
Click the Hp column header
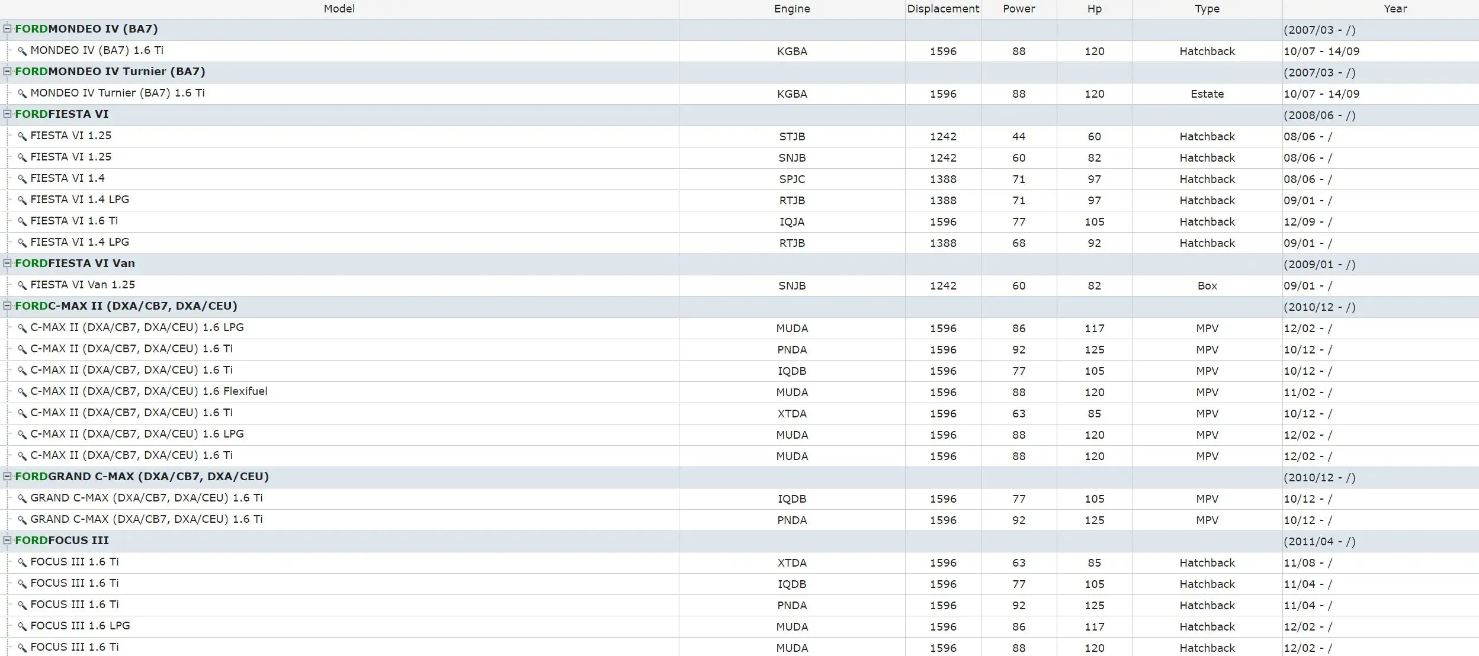pos(1095,9)
